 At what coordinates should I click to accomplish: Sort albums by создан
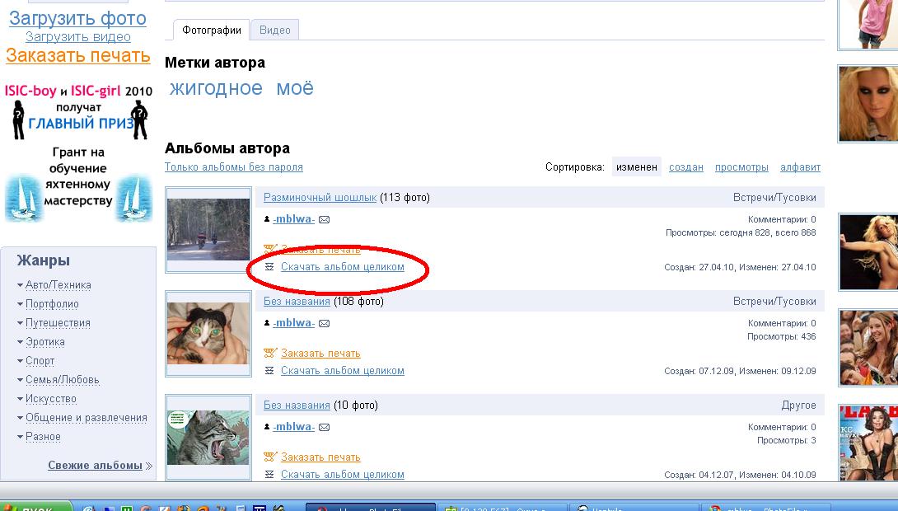click(x=685, y=167)
